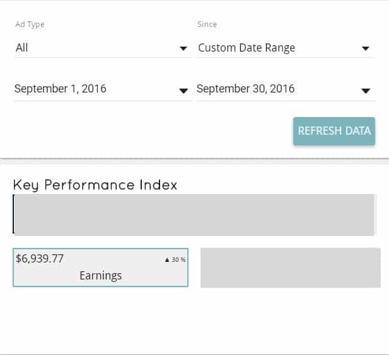The width and height of the screenshot is (389, 355).
Task: Click the 30 % change indicator
Action: tap(178, 259)
